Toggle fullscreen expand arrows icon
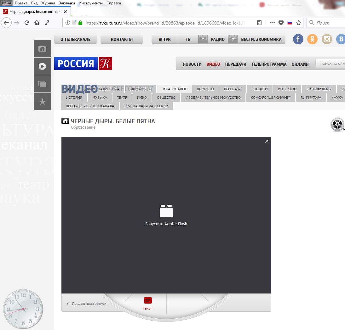Viewport: 345px width, 330px height. [x=47, y=23]
